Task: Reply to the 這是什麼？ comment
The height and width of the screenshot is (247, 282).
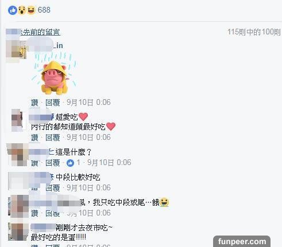Action: click(x=53, y=163)
